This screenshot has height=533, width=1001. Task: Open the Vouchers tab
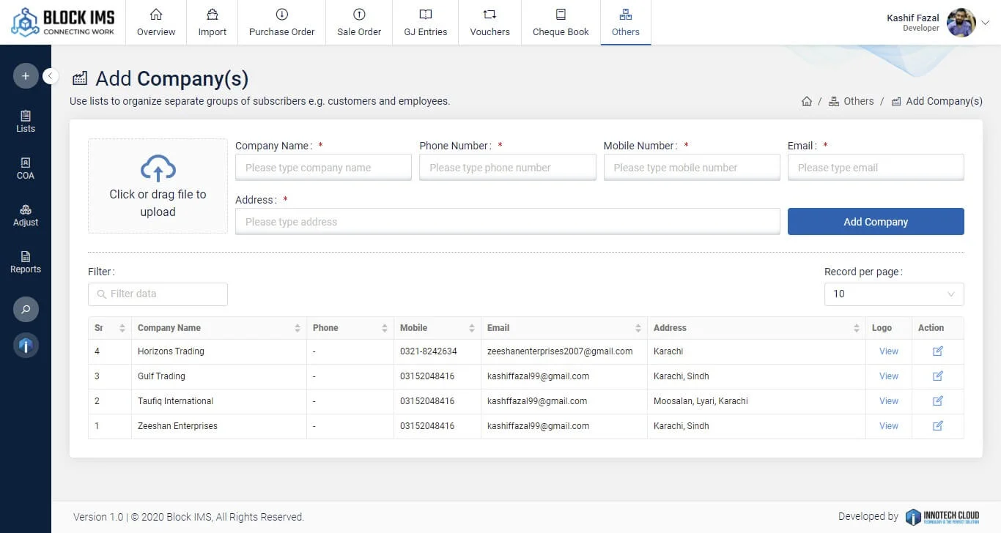[490, 23]
